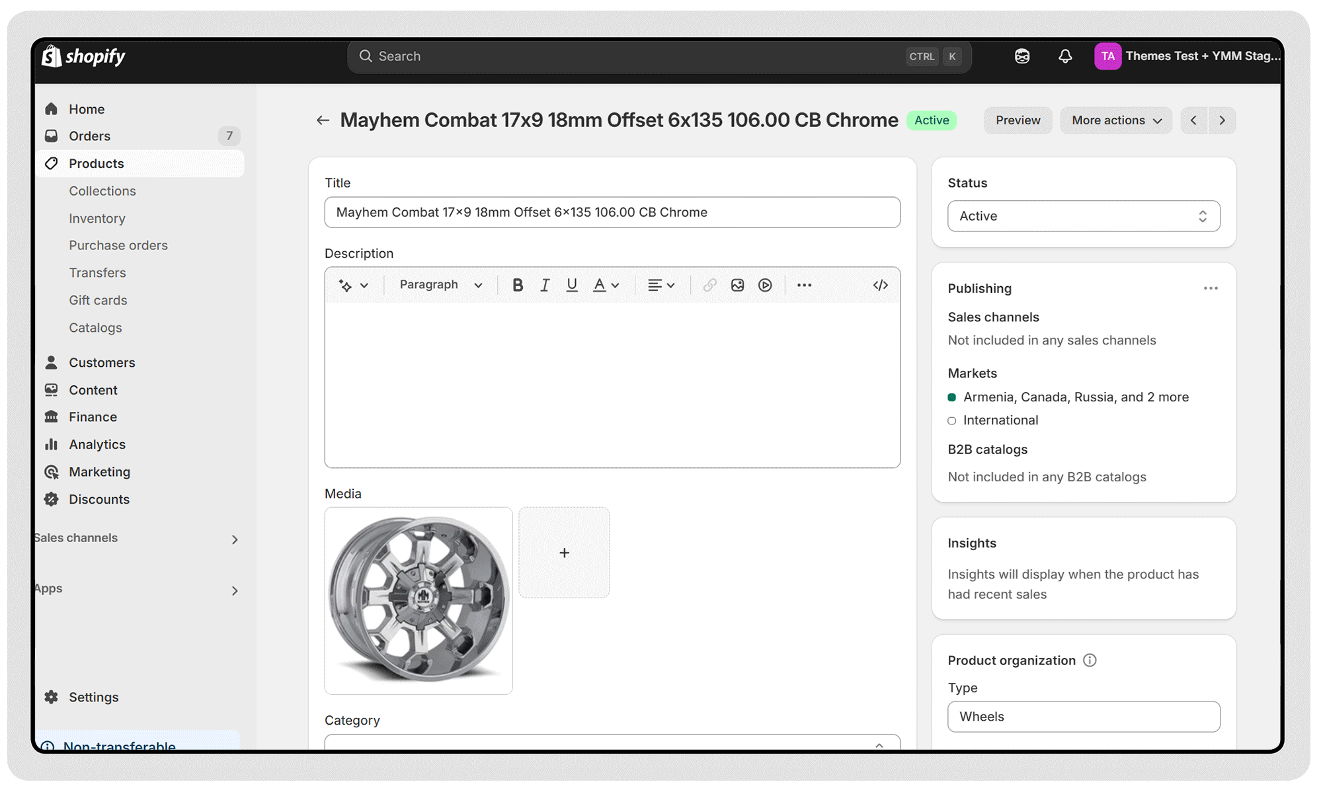The width and height of the screenshot is (1321, 794).
Task: Click the Orders count badge 7
Action: [x=229, y=136]
